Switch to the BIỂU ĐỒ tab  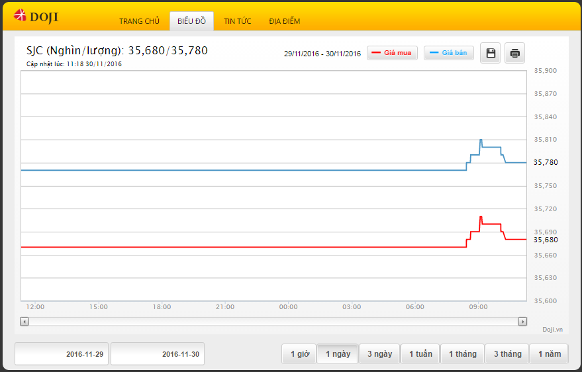click(191, 21)
